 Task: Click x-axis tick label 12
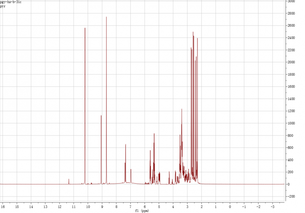59,207
